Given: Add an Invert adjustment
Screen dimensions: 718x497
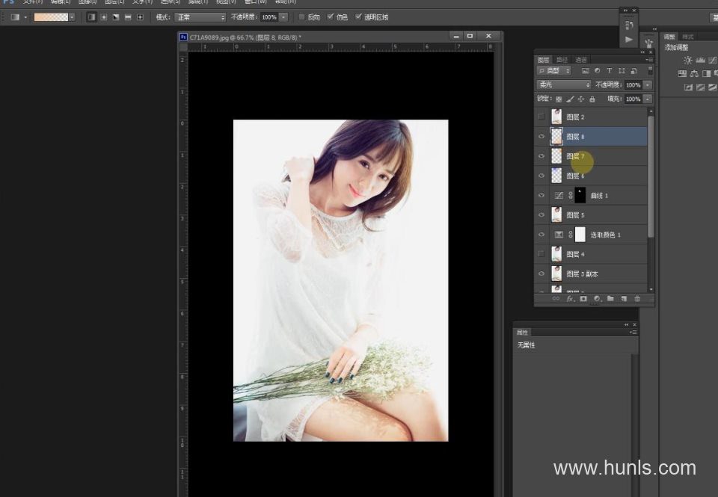Looking at the screenshot, I should (x=688, y=87).
